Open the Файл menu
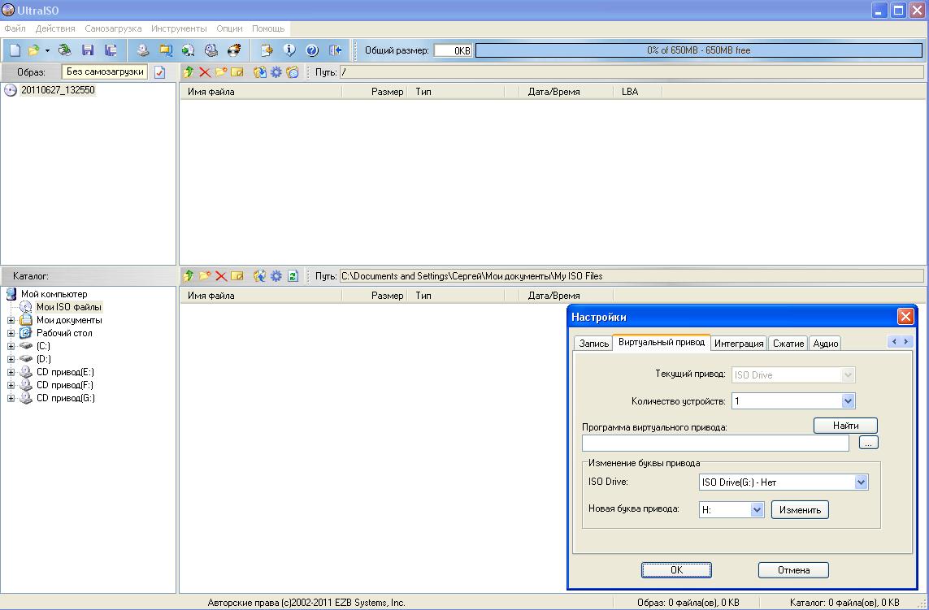 point(15,28)
